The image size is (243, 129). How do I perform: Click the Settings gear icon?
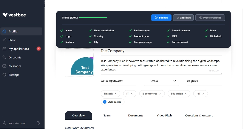(4, 75)
